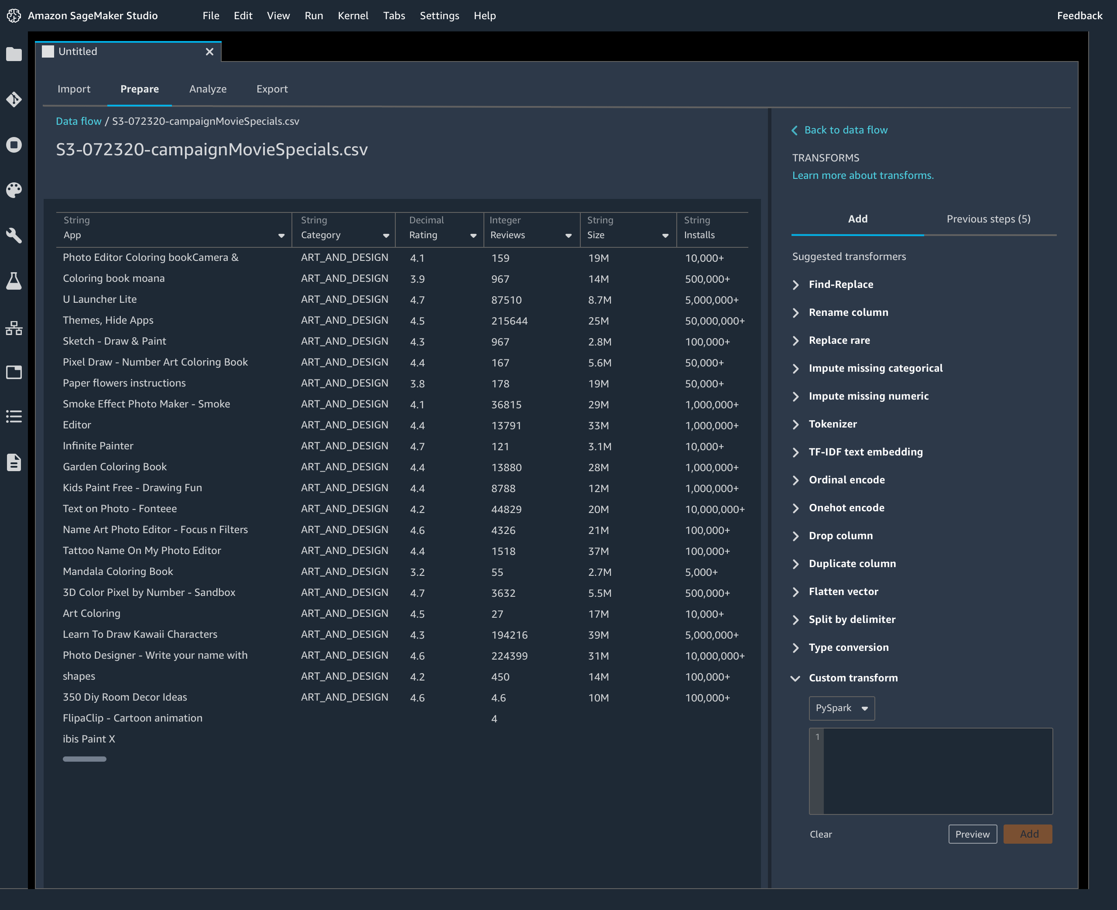The height and width of the screenshot is (910, 1117).
Task: Switch to the Previous steps tab
Action: click(987, 219)
